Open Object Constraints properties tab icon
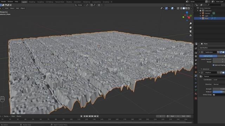This screenshot has height=126, width=225. tap(196, 86)
